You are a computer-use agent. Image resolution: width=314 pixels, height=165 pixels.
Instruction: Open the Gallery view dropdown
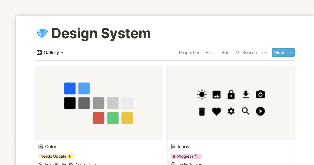pos(50,53)
